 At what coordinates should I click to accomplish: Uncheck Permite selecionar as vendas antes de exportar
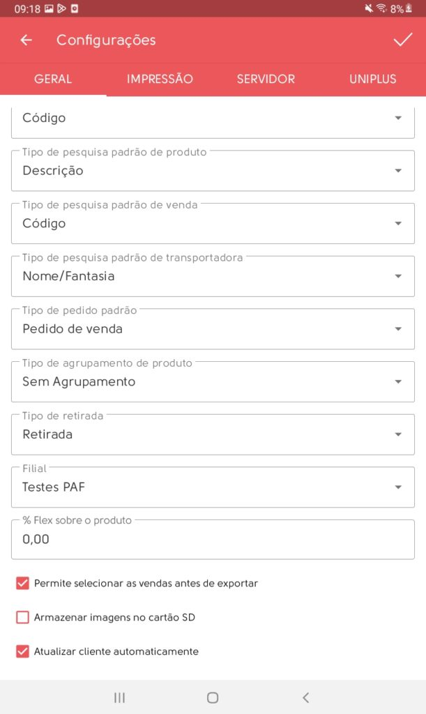[x=22, y=583]
